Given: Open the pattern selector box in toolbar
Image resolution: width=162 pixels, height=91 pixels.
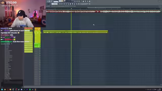Looking at the screenshot, I should click(54, 4).
